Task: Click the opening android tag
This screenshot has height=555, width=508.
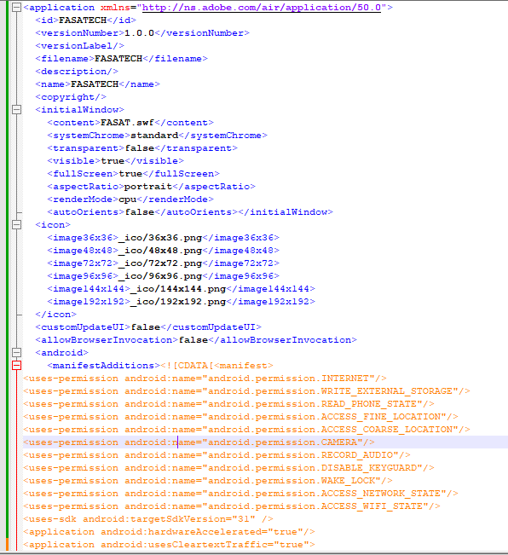Action: 62,353
